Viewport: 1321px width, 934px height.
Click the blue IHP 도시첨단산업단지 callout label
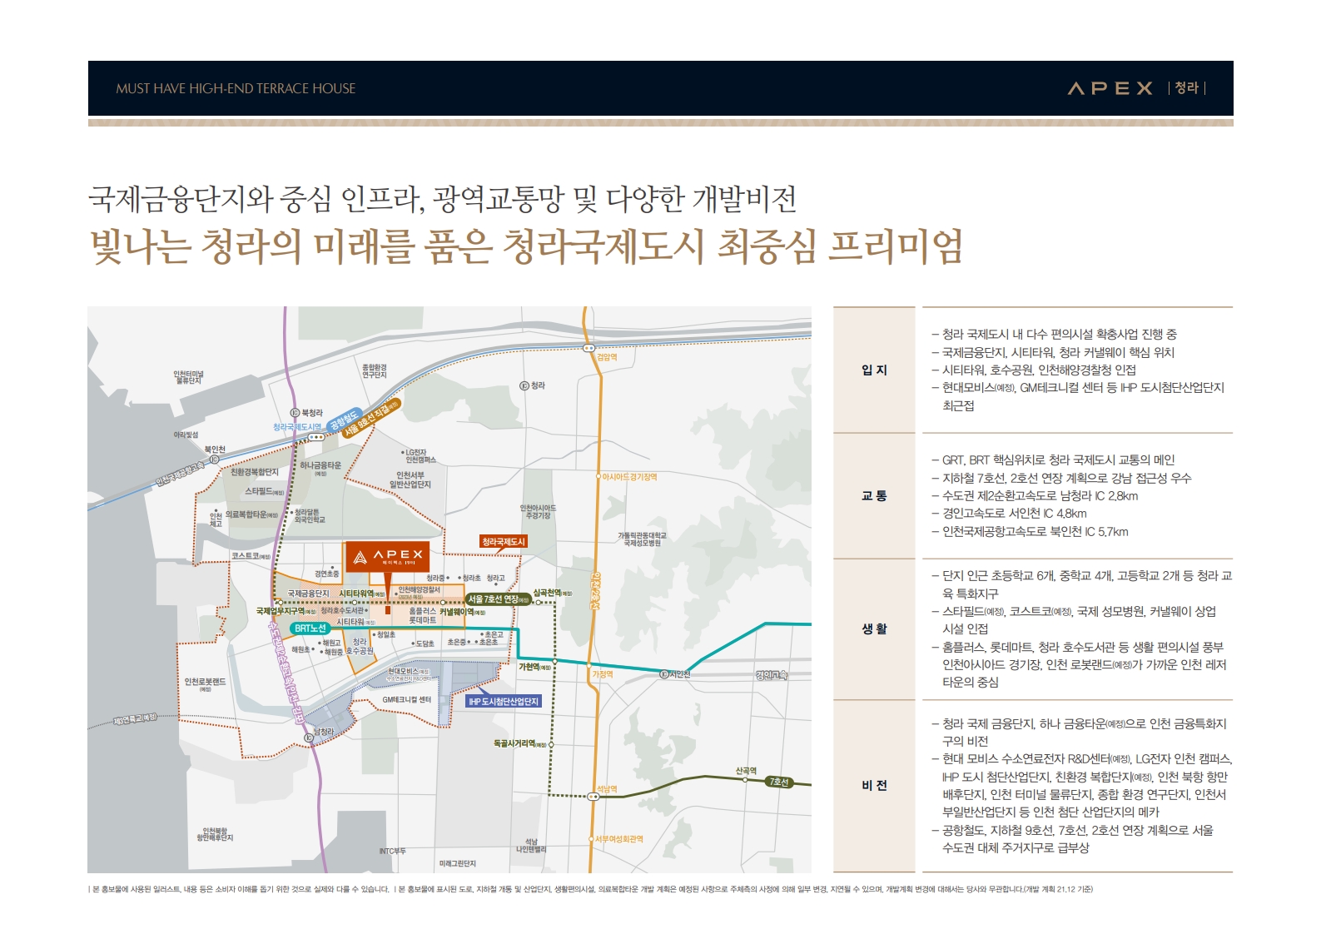pos(504,702)
